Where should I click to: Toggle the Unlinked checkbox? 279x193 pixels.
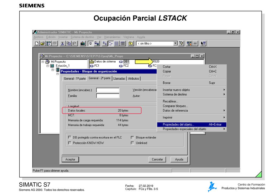pyautogui.click(x=132, y=143)
